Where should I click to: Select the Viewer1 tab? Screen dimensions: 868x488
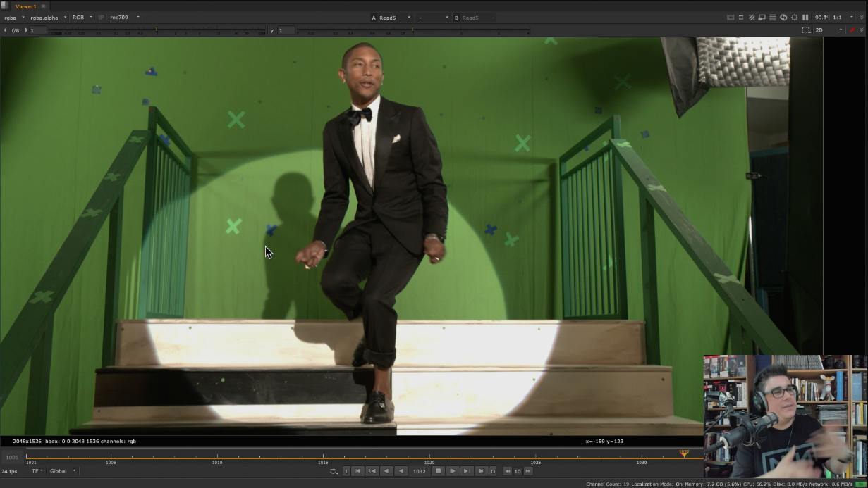coord(26,6)
